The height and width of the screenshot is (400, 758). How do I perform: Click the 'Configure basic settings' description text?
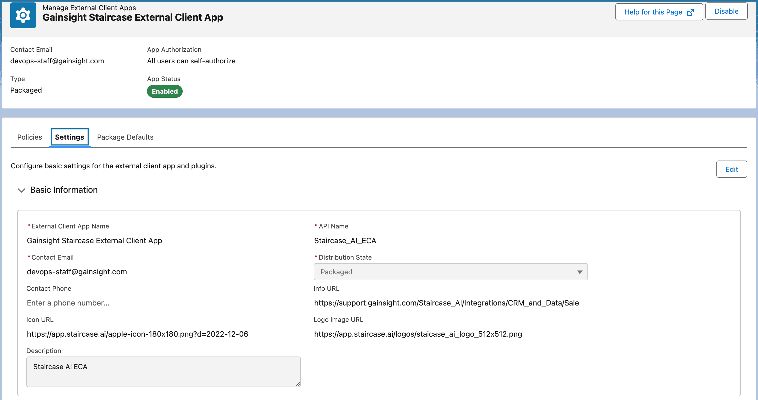click(x=114, y=166)
